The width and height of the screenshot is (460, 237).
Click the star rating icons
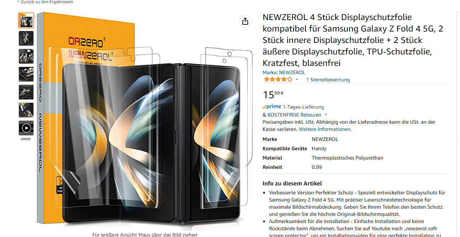click(278, 80)
